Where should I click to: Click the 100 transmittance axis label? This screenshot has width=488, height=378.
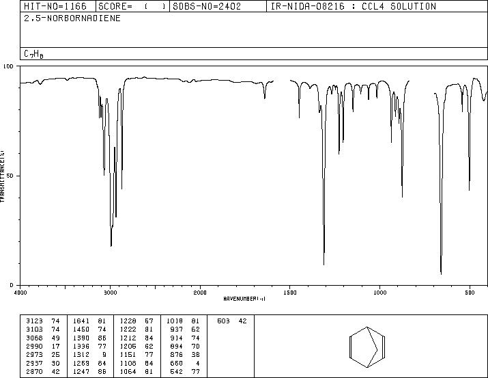[8, 66]
